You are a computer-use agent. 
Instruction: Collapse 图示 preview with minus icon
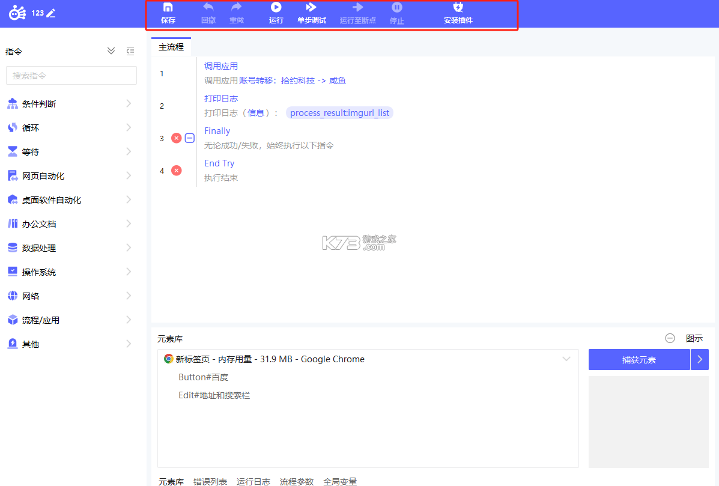(670, 338)
